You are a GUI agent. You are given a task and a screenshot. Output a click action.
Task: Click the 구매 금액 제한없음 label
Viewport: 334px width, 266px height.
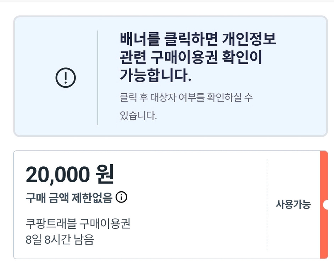pyautogui.click(x=69, y=198)
